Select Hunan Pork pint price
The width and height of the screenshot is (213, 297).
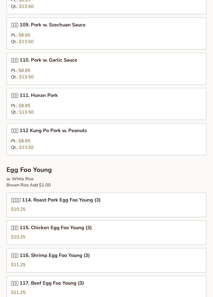(x=24, y=106)
